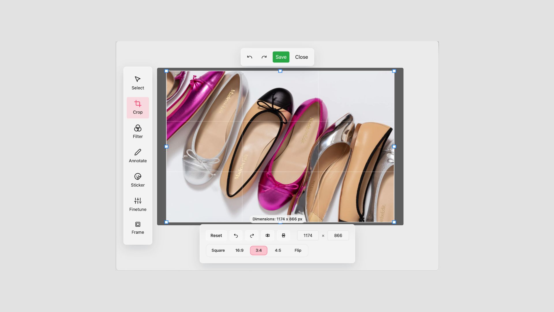This screenshot has height=312, width=554.
Task: Undo using the top toolbar arrow
Action: point(250,57)
